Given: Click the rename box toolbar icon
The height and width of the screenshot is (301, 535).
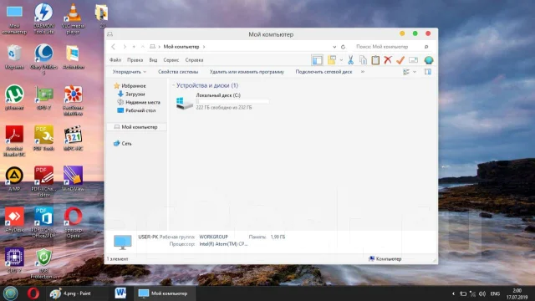Looking at the screenshot, I should tap(413, 60).
